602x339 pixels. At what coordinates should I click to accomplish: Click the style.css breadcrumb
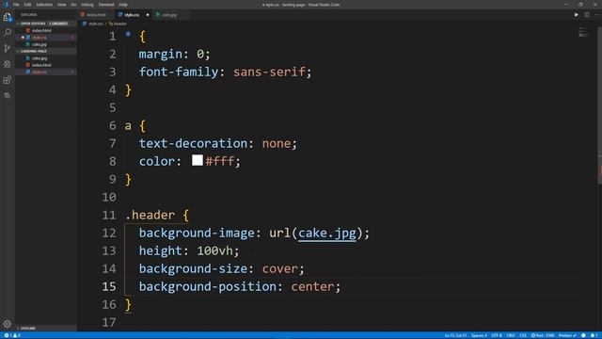coord(96,24)
